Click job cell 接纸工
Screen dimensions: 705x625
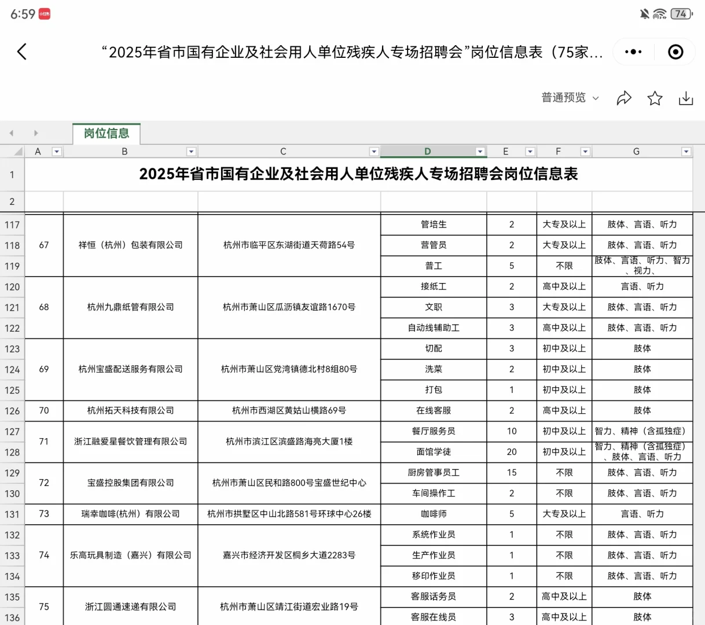[434, 286]
